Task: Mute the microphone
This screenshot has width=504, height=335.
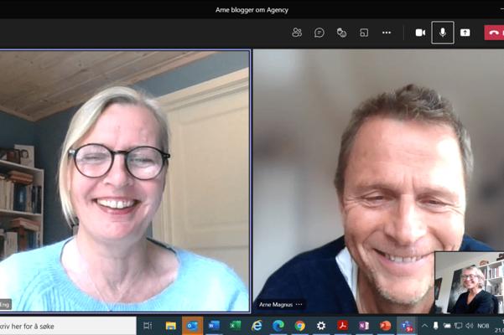Action: coord(443,33)
